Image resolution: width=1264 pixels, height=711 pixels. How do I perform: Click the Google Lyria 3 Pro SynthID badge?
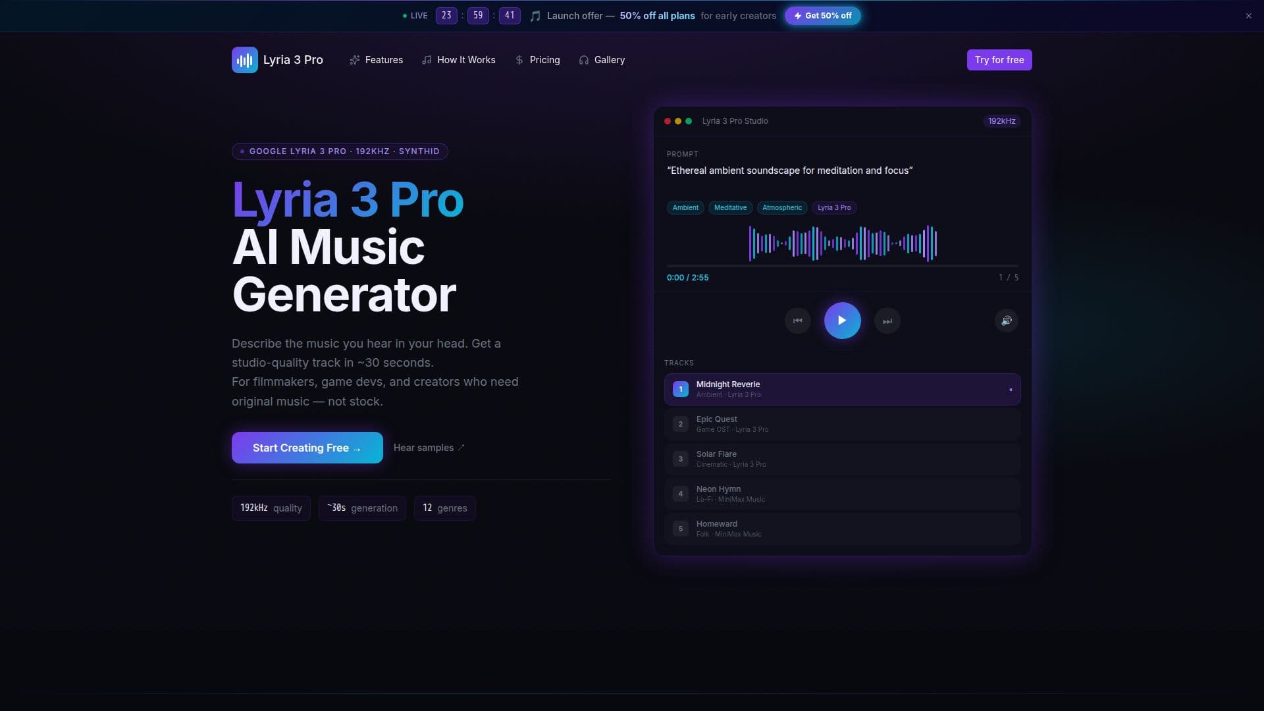click(340, 151)
